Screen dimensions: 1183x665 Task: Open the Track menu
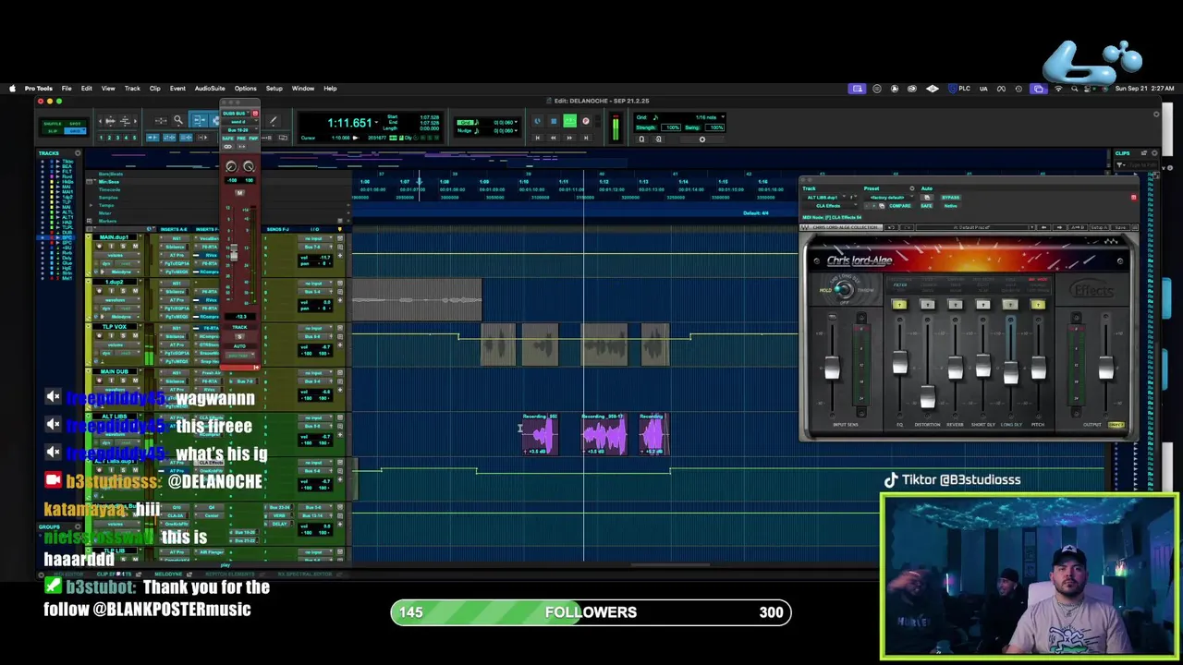click(132, 89)
